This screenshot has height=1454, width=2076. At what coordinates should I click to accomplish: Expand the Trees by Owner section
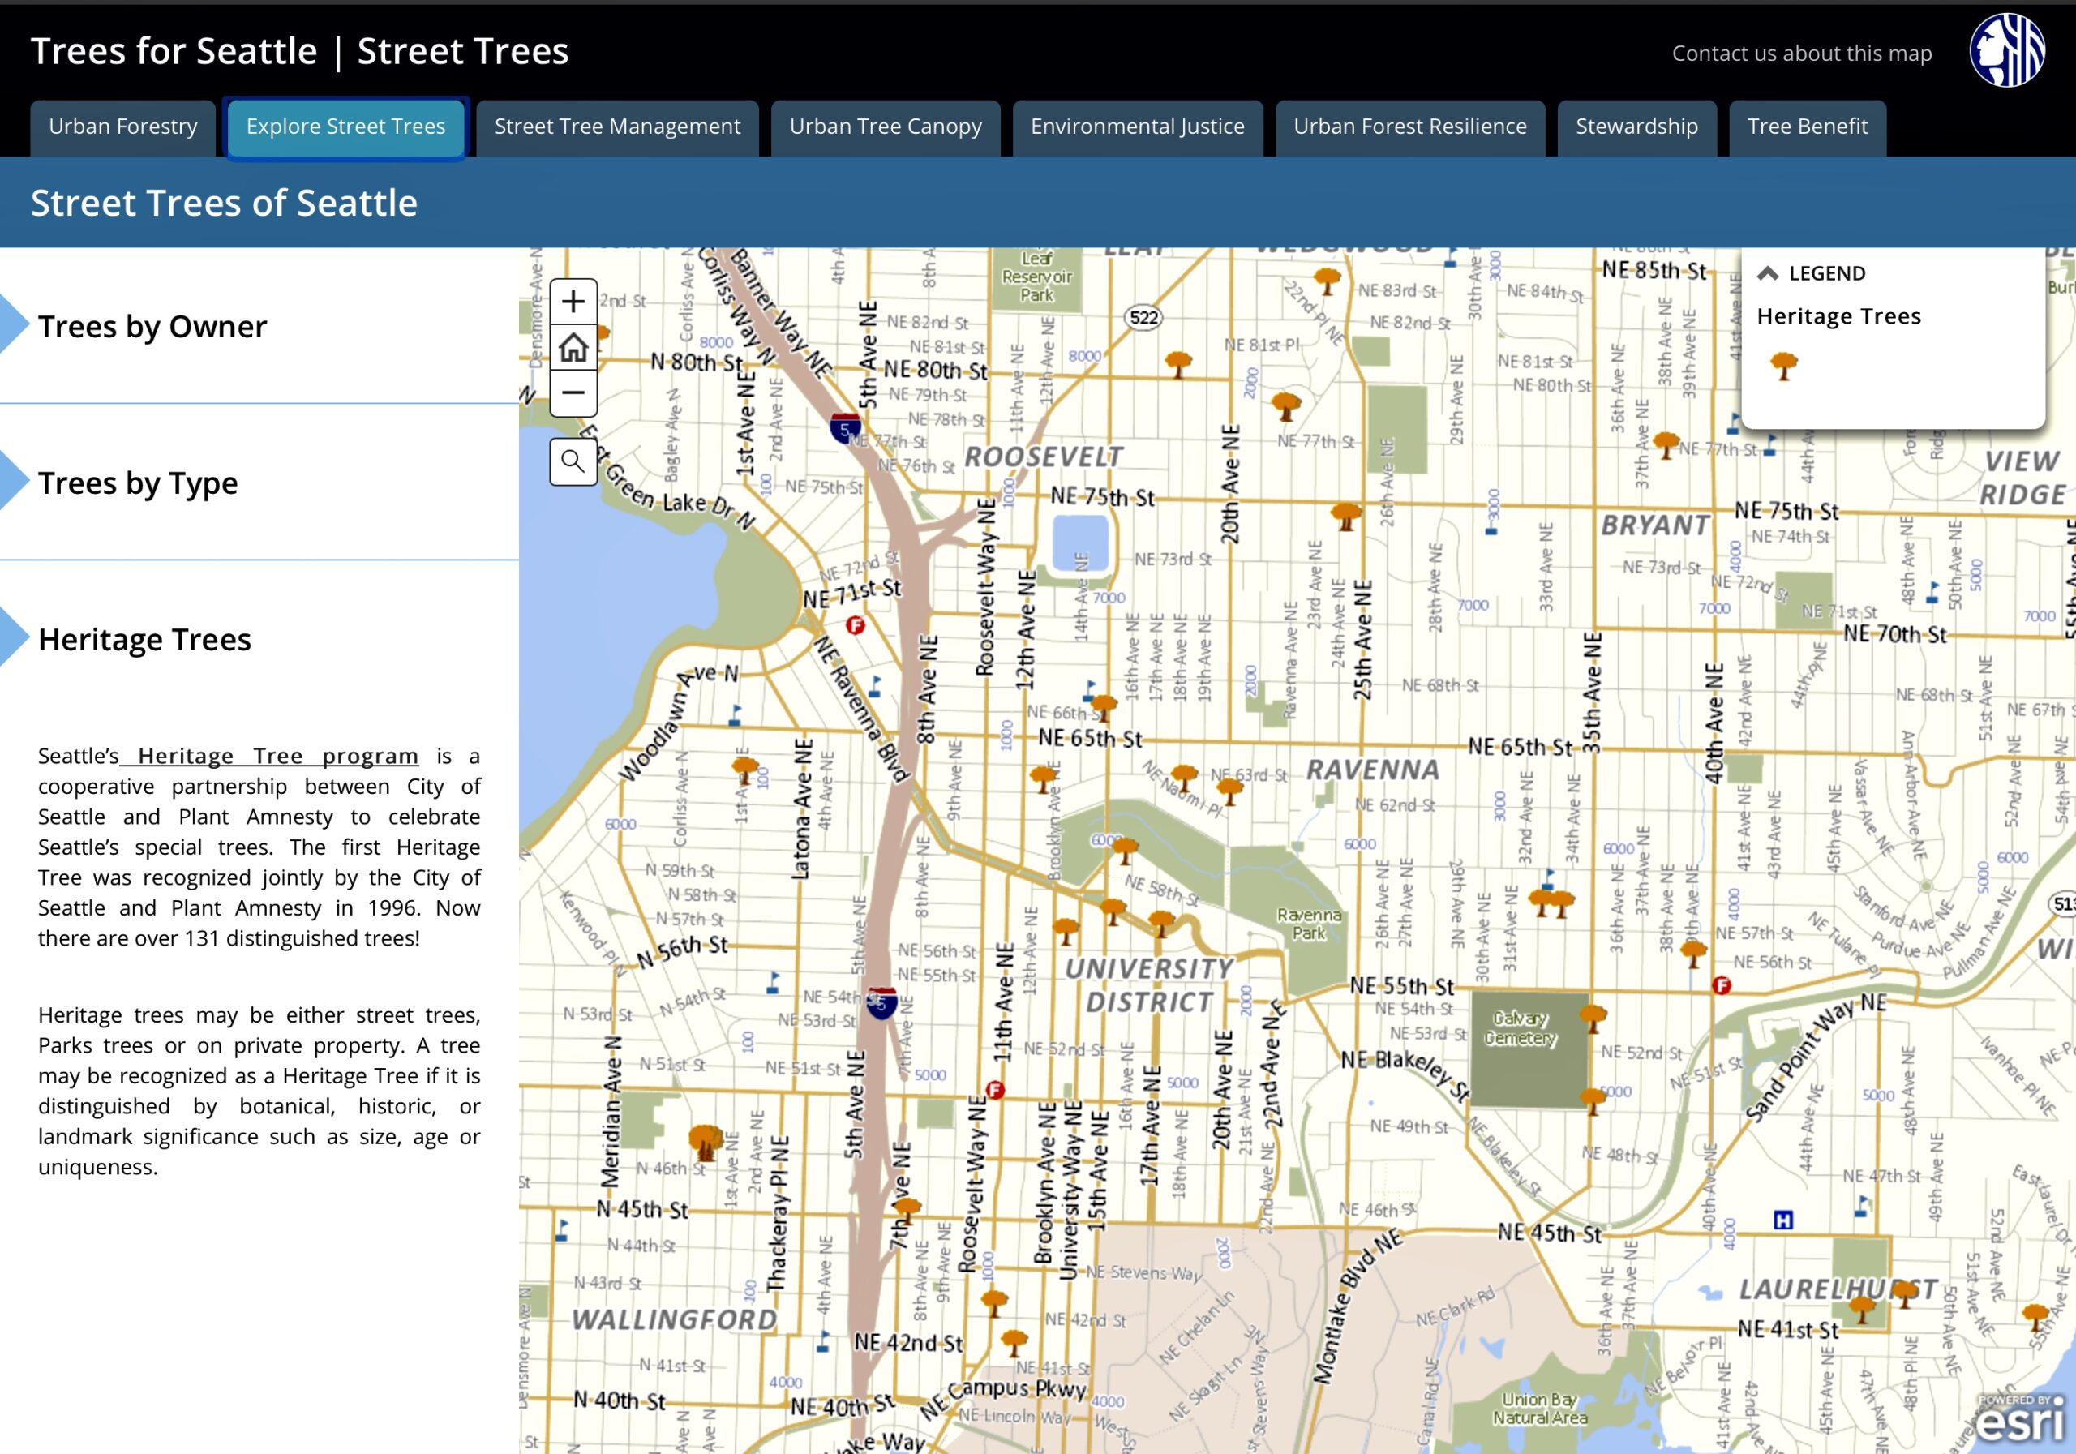pos(152,327)
